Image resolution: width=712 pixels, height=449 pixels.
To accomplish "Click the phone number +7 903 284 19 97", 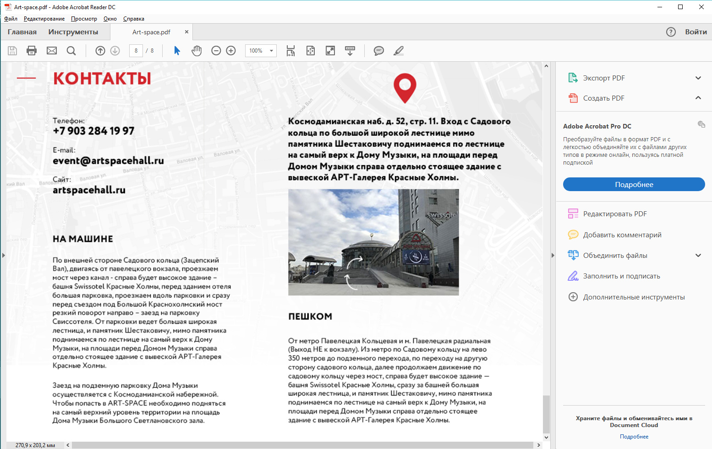I will pyautogui.click(x=93, y=131).
